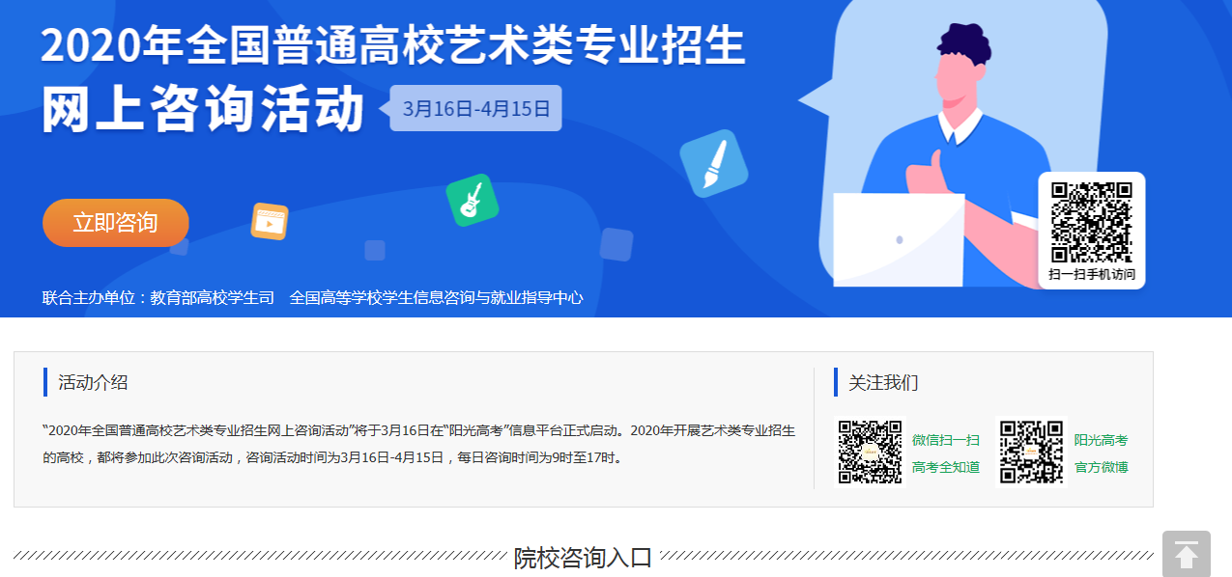This screenshot has height=577, width=1232.
Task: Open the 微信扫一扫 link
Action: coord(945,440)
